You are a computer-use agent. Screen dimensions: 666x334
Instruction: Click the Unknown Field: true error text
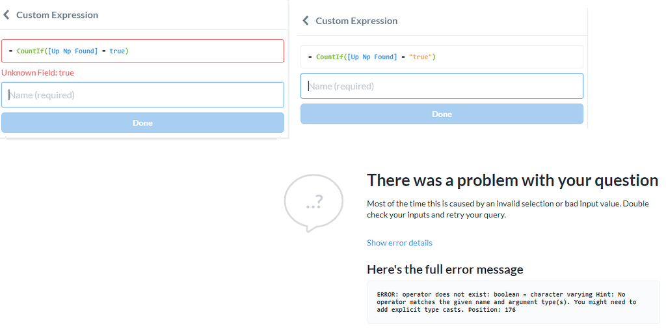coord(38,73)
